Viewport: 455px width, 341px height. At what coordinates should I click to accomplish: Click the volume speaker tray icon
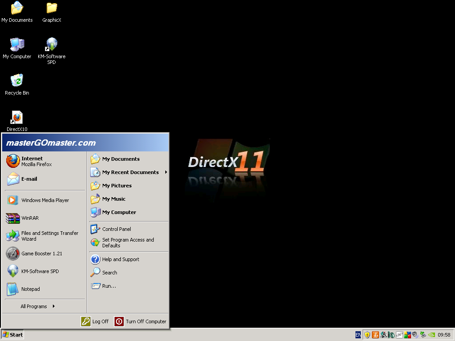415,335
